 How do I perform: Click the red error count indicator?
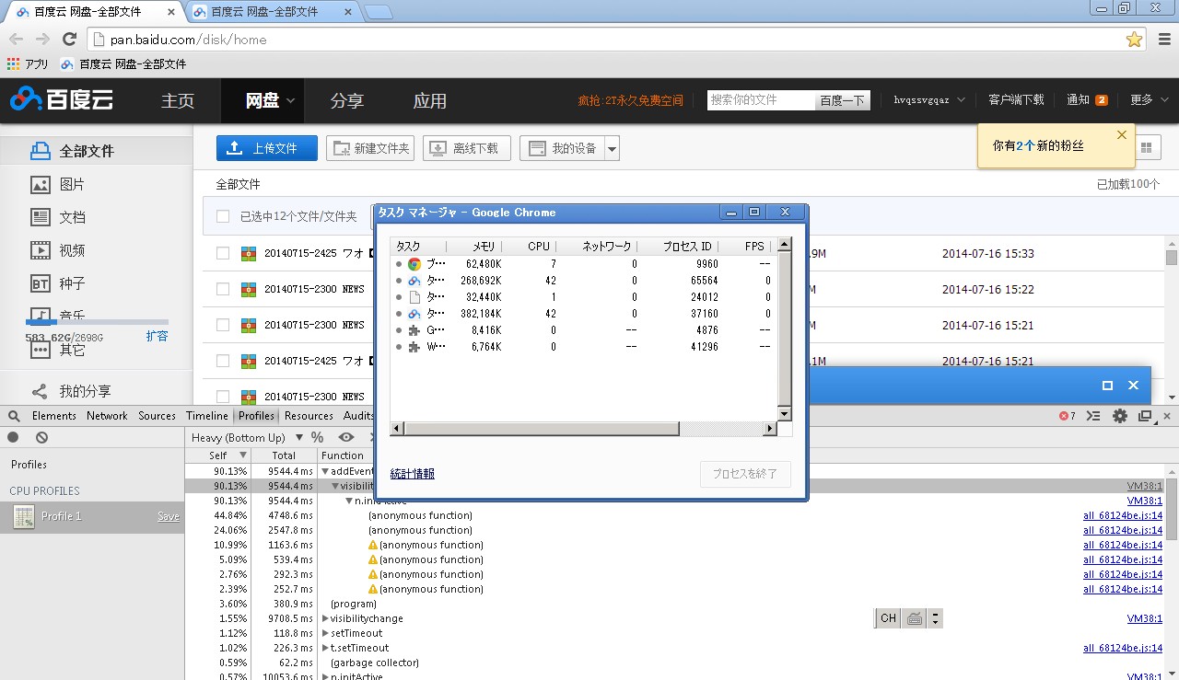[x=1067, y=416]
